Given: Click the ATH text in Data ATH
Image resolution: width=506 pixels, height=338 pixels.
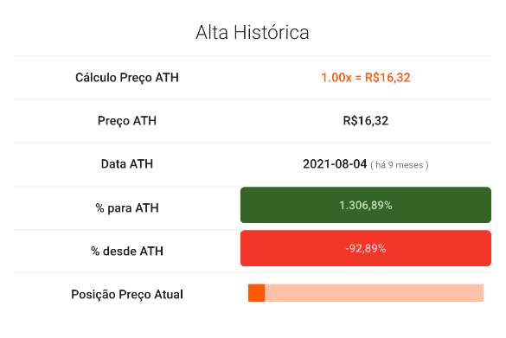Looking at the screenshot, I should pyautogui.click(x=141, y=164).
